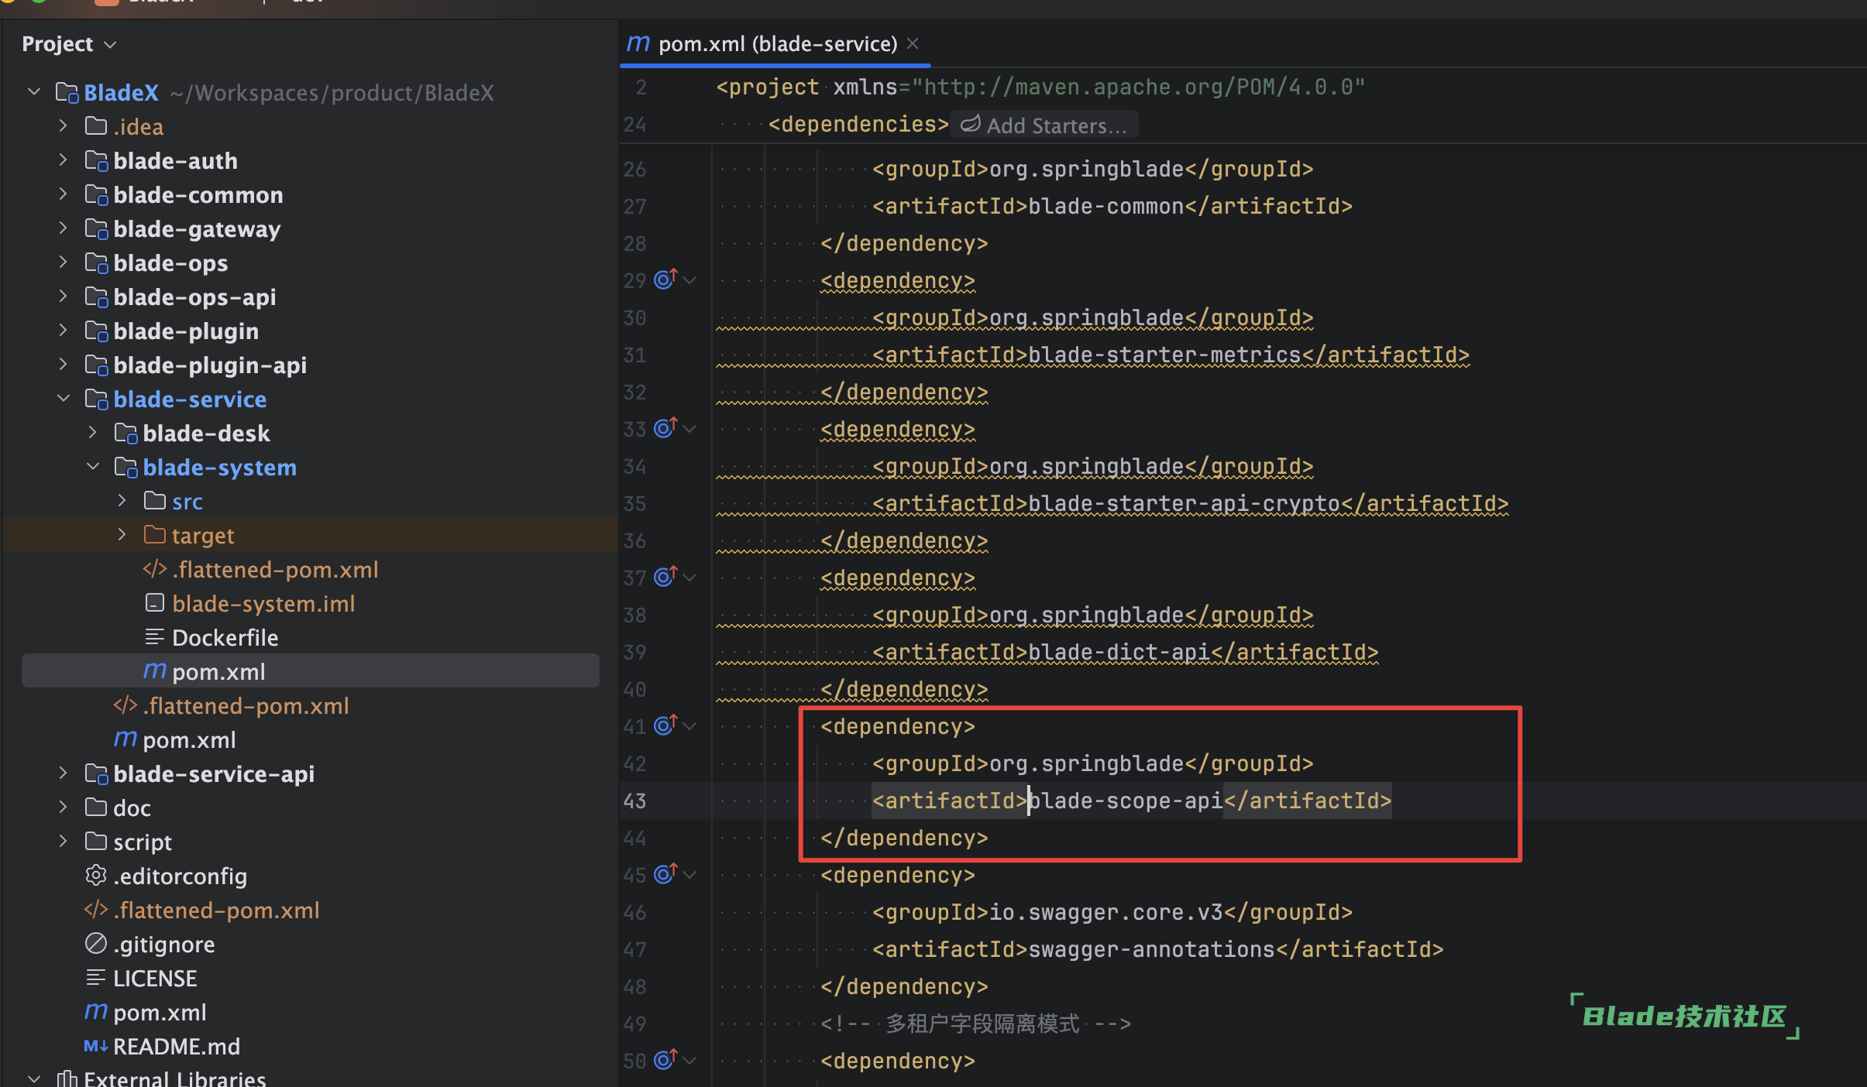The image size is (1867, 1087).
Task: Expand the doc folder
Action: coord(64,808)
